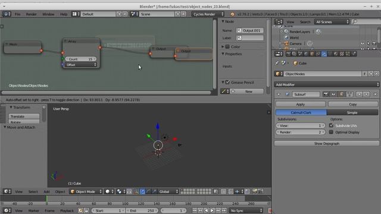381x214 pixels.
Task: Open the No Sync dropdown
Action: tap(246, 210)
